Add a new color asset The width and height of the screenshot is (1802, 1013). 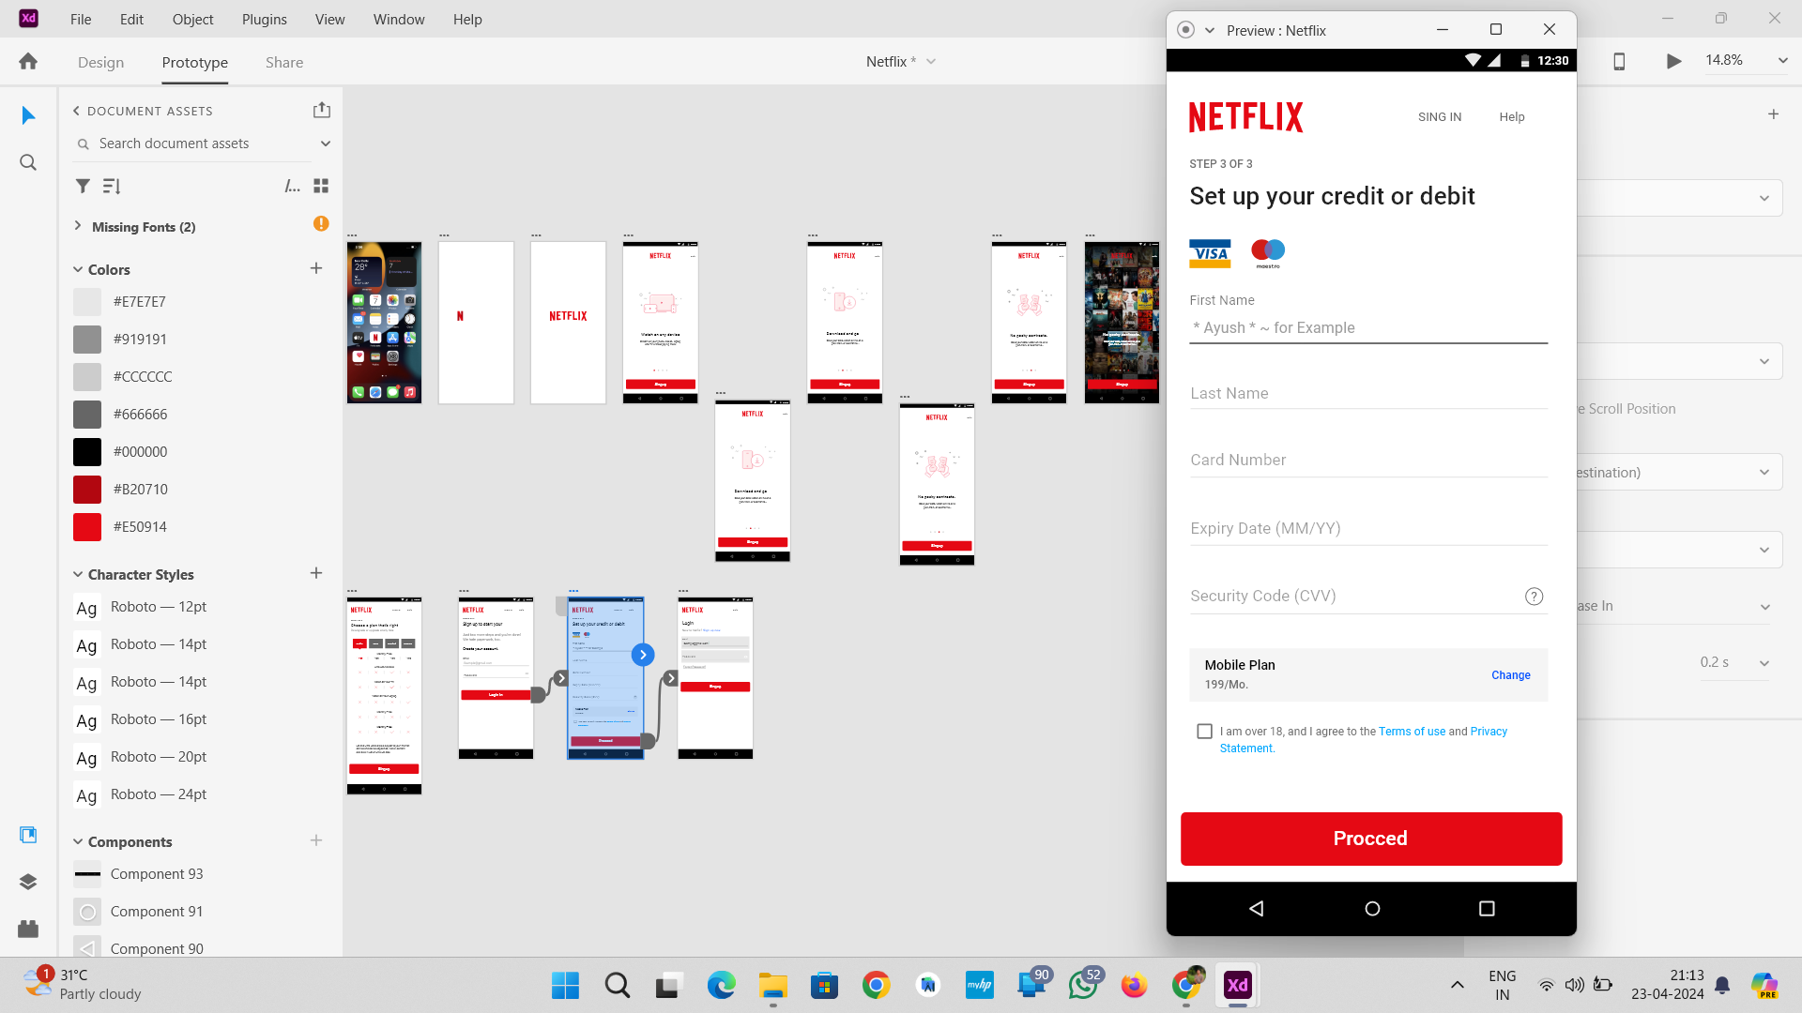tap(316, 268)
